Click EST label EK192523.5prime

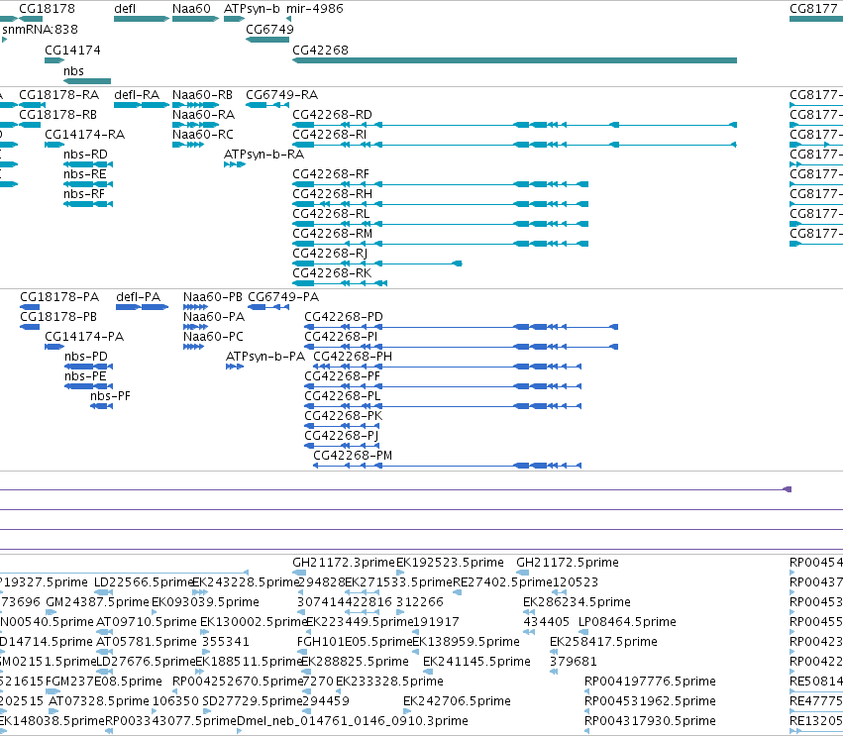450,563
